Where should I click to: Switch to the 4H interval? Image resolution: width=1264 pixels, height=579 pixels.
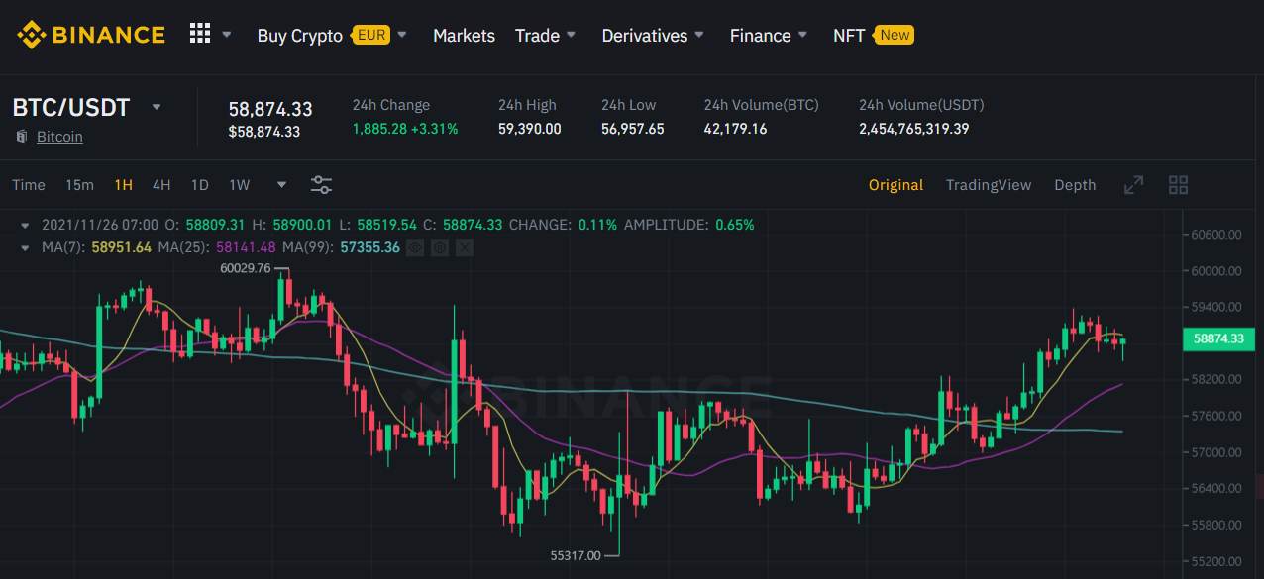(161, 185)
